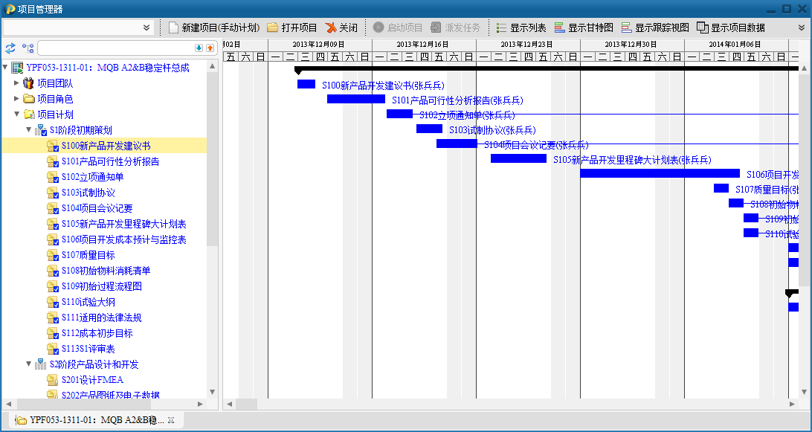Click the S101 task bar in Gantt chart
Viewport: 812px width, 432px height.
(x=355, y=99)
